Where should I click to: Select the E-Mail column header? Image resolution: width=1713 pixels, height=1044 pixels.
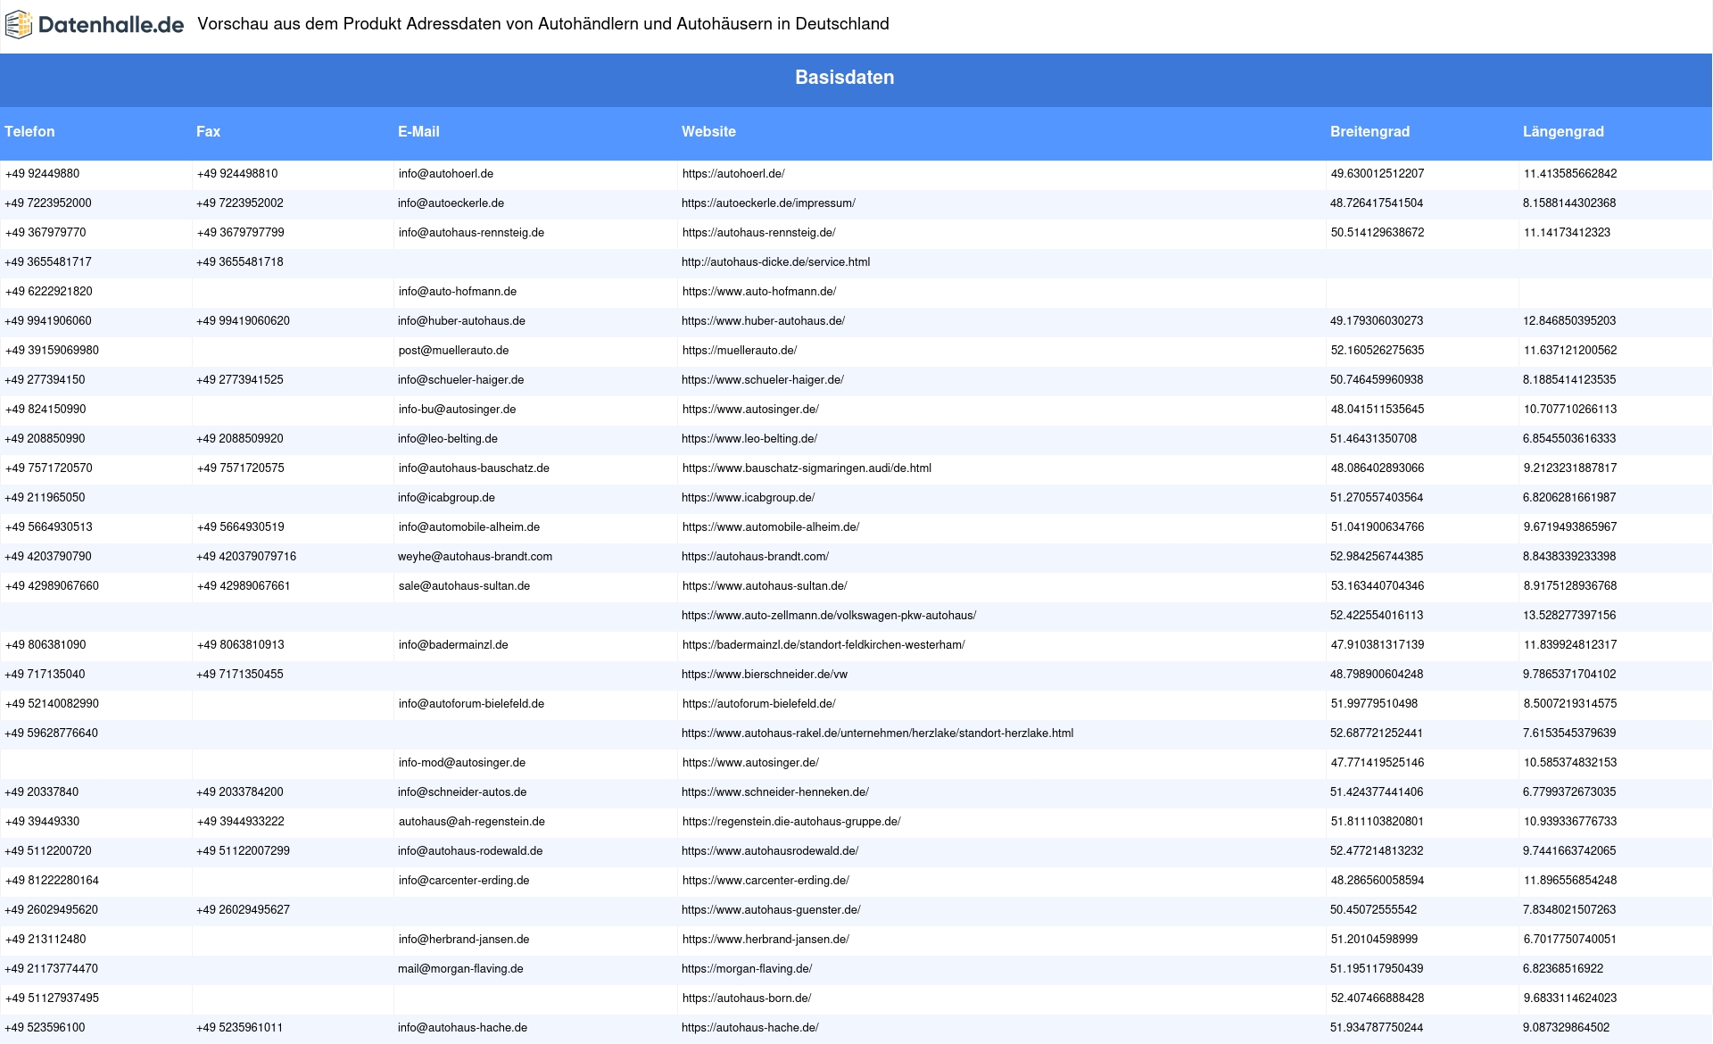(x=418, y=132)
